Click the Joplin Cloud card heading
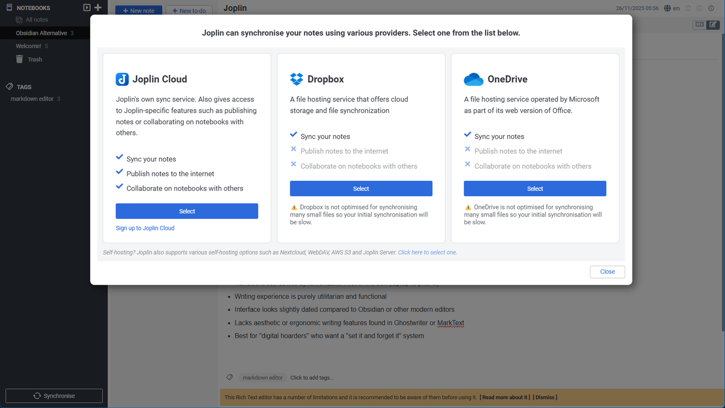The image size is (725, 408). 160,79
